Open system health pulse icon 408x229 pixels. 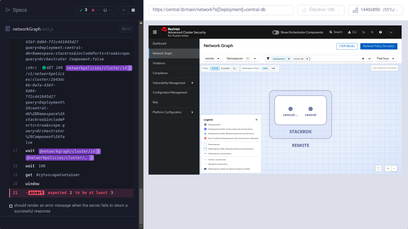click(x=372, y=32)
